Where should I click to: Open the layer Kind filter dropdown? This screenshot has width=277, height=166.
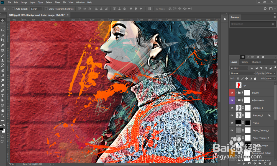(239, 68)
